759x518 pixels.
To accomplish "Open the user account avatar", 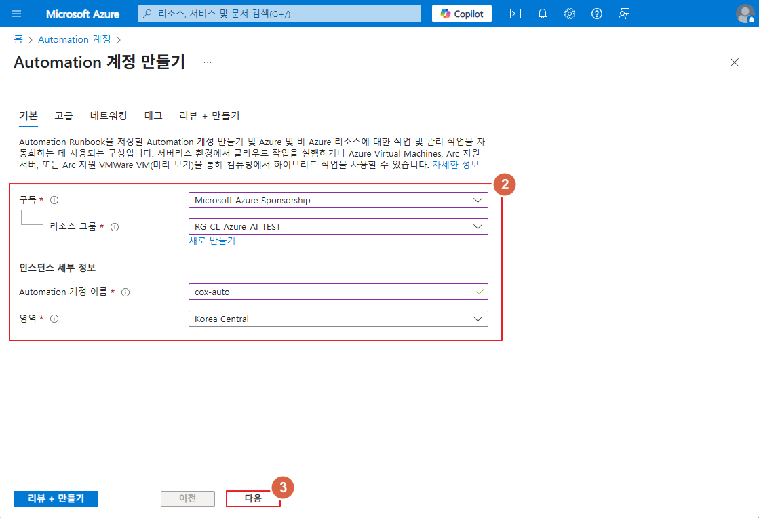I will coord(745,14).
